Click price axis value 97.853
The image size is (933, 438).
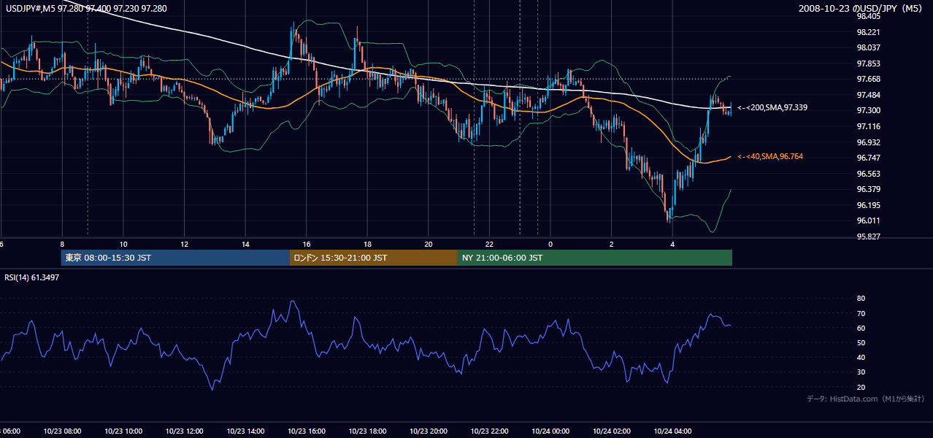click(868, 64)
